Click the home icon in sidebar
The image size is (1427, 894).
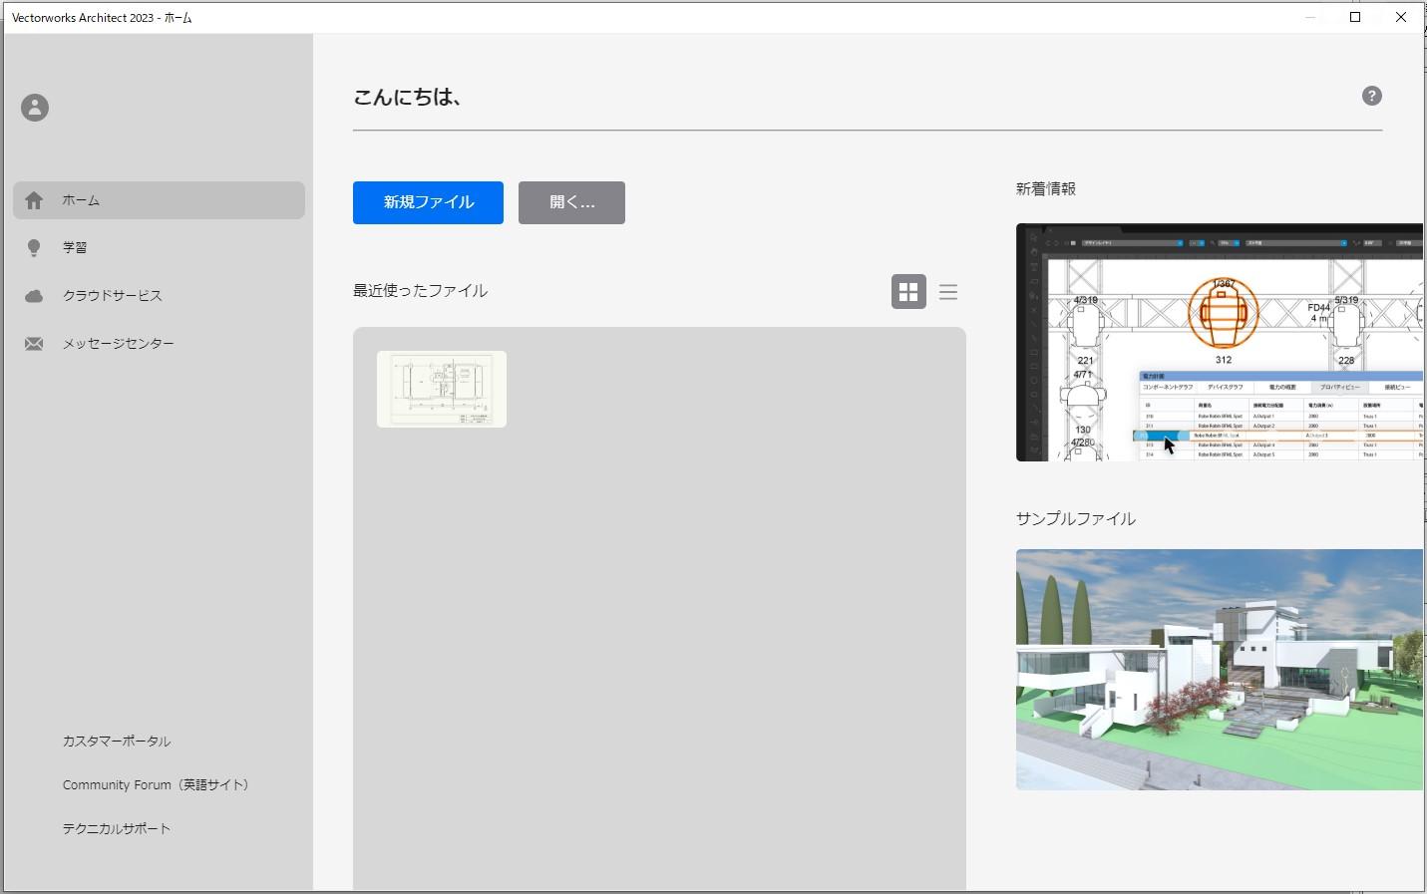point(34,200)
